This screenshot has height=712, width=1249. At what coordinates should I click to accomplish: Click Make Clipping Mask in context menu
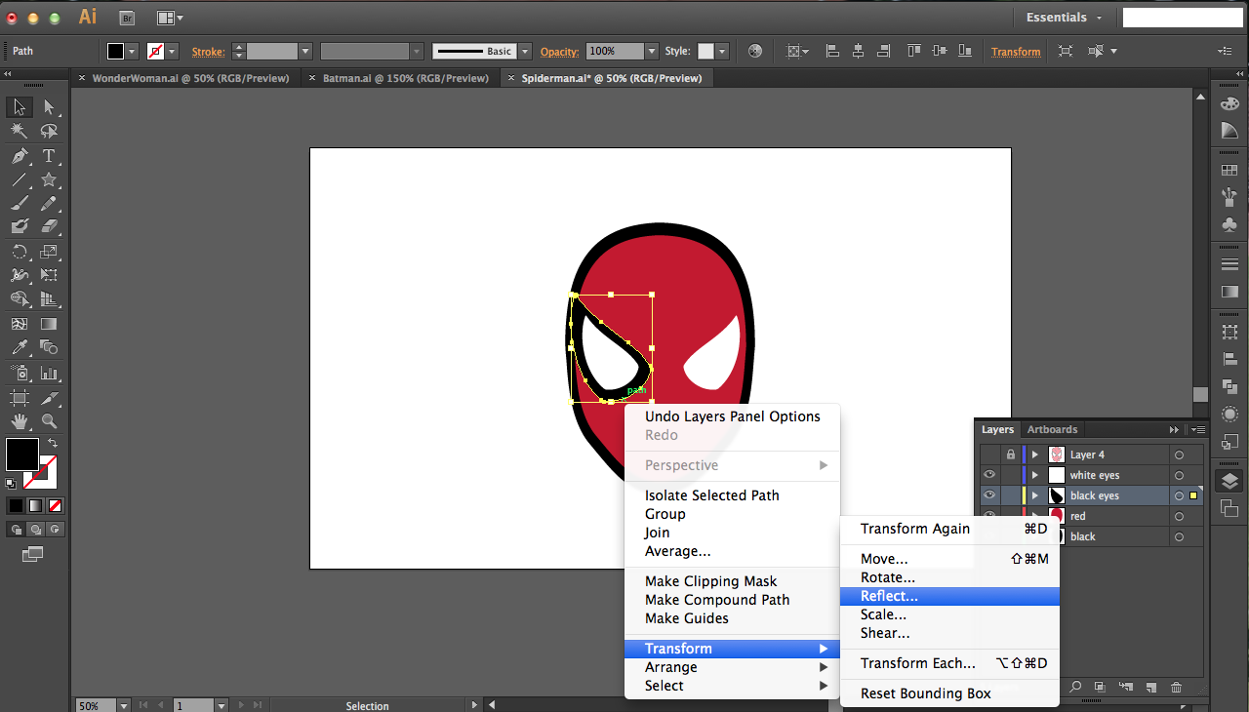(x=710, y=581)
